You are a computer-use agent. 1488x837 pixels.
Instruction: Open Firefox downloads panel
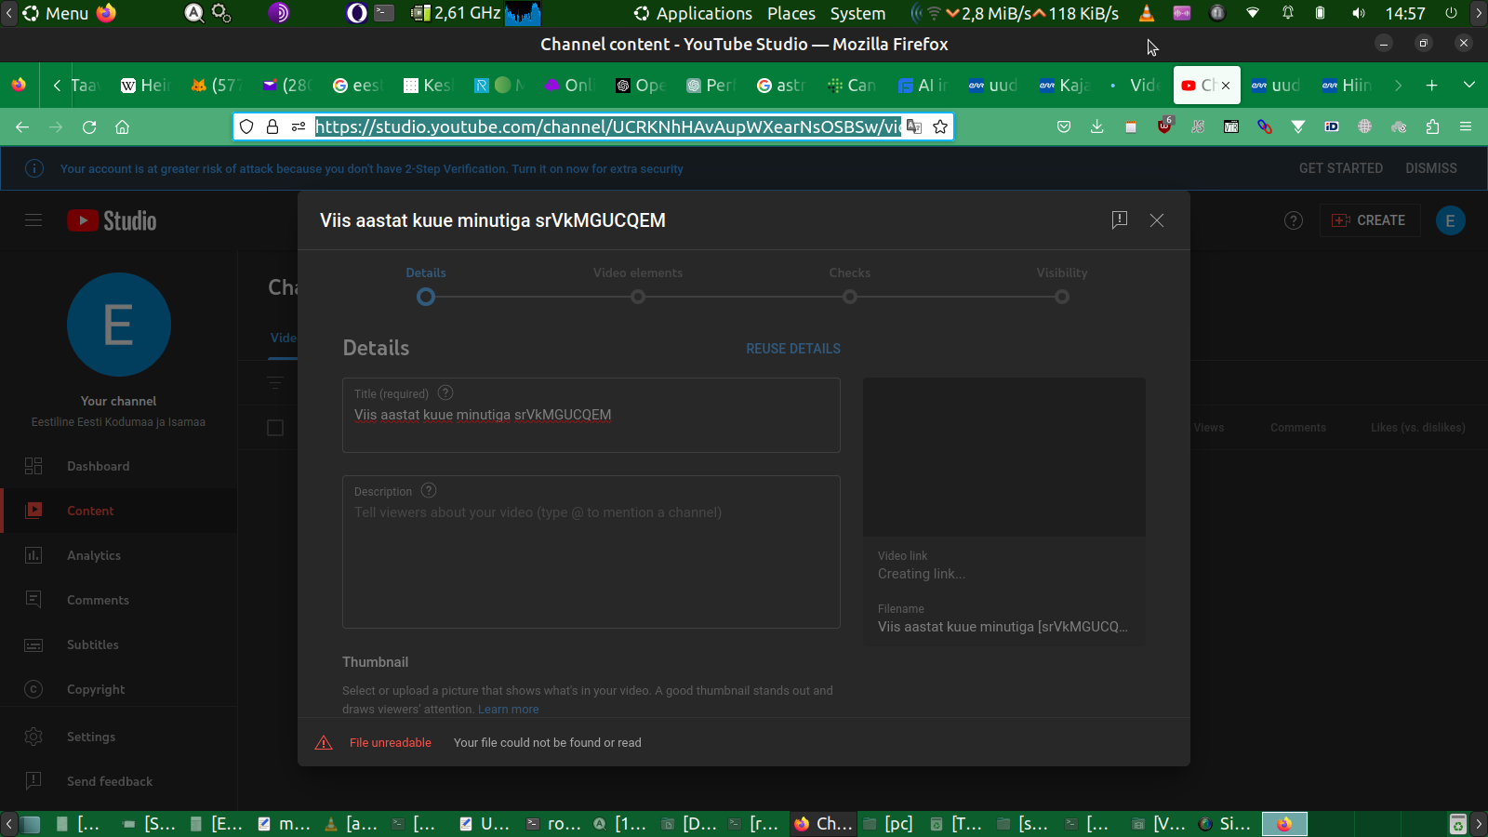click(1097, 127)
